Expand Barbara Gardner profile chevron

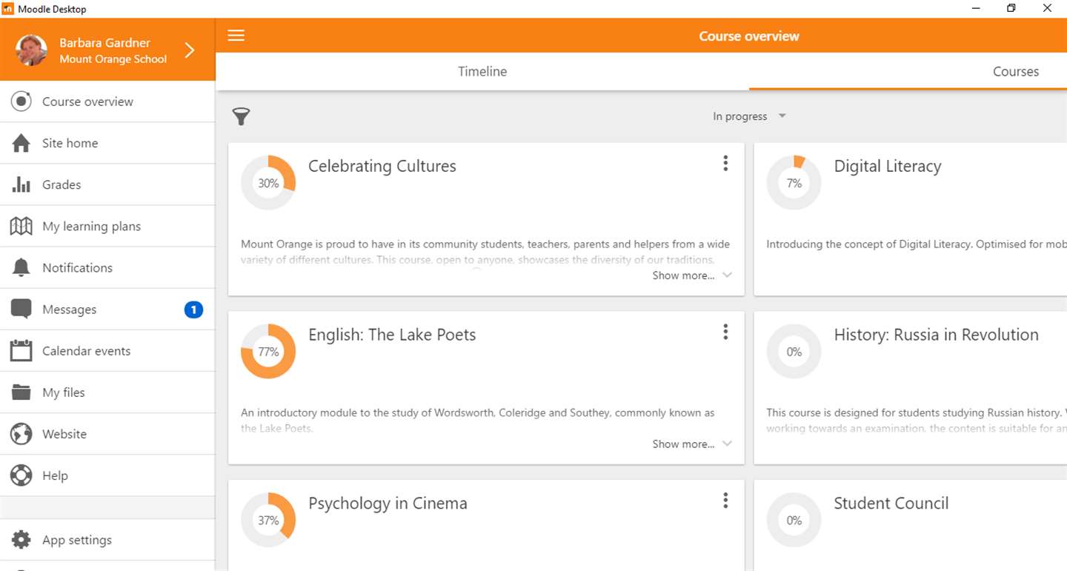pyautogui.click(x=190, y=50)
